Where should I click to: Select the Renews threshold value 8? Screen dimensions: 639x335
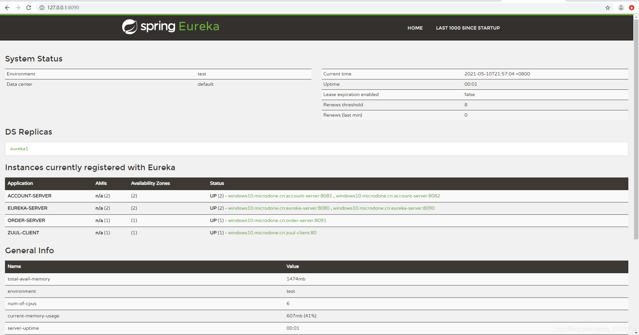(x=466, y=105)
